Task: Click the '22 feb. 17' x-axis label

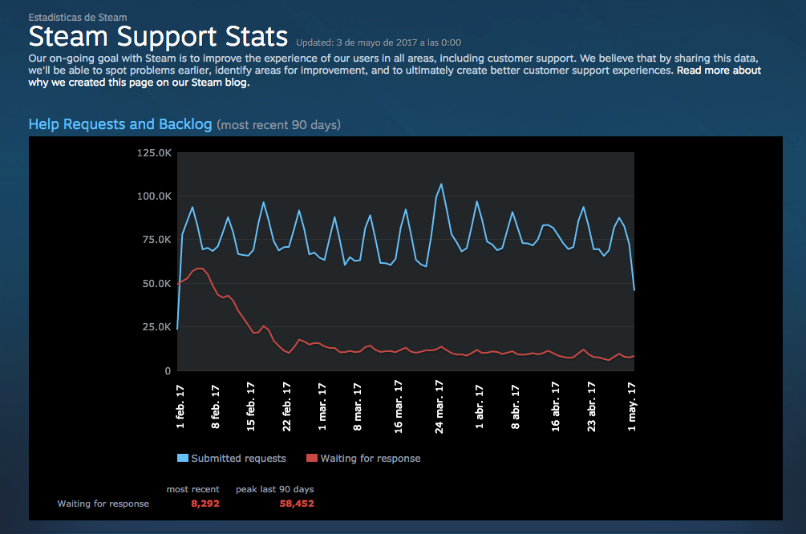Action: (x=287, y=406)
